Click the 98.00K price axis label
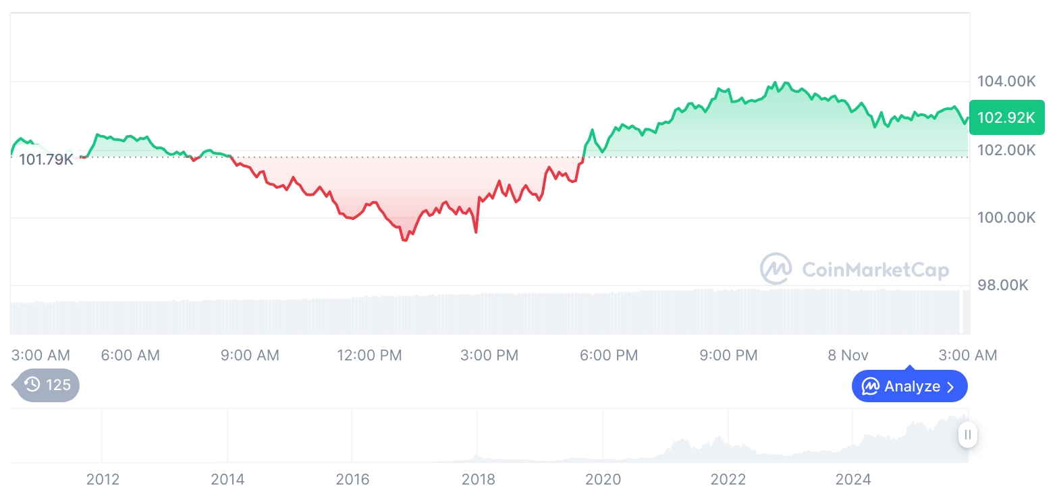Image resolution: width=1057 pixels, height=494 pixels. [x=1002, y=285]
